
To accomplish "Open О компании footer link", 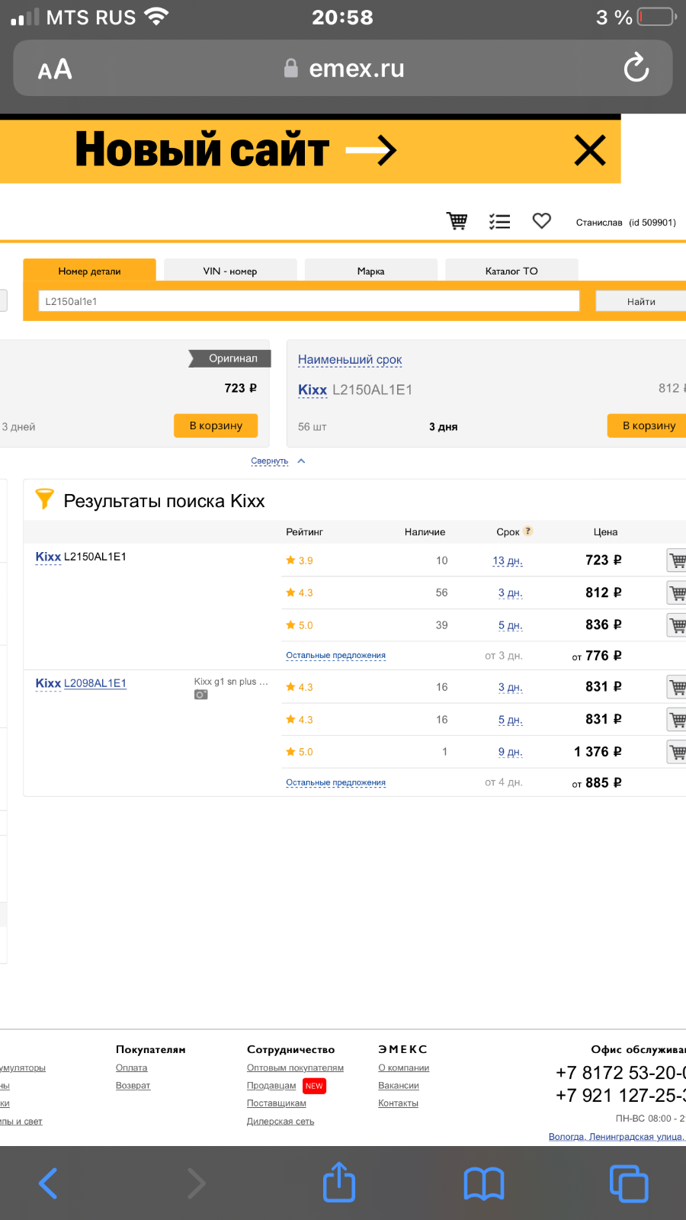I will [x=404, y=1067].
